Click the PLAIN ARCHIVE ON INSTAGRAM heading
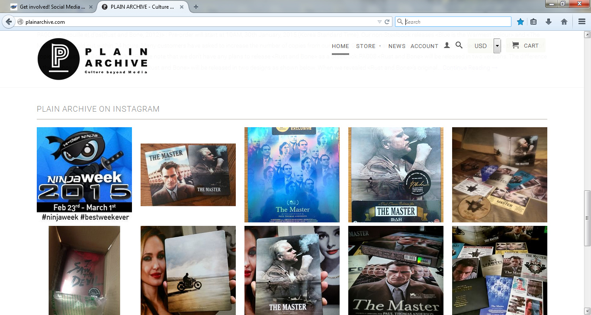 click(98, 109)
